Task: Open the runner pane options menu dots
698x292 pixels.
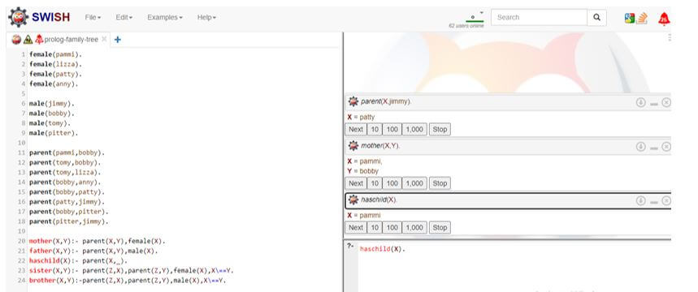Action: pos(669,38)
